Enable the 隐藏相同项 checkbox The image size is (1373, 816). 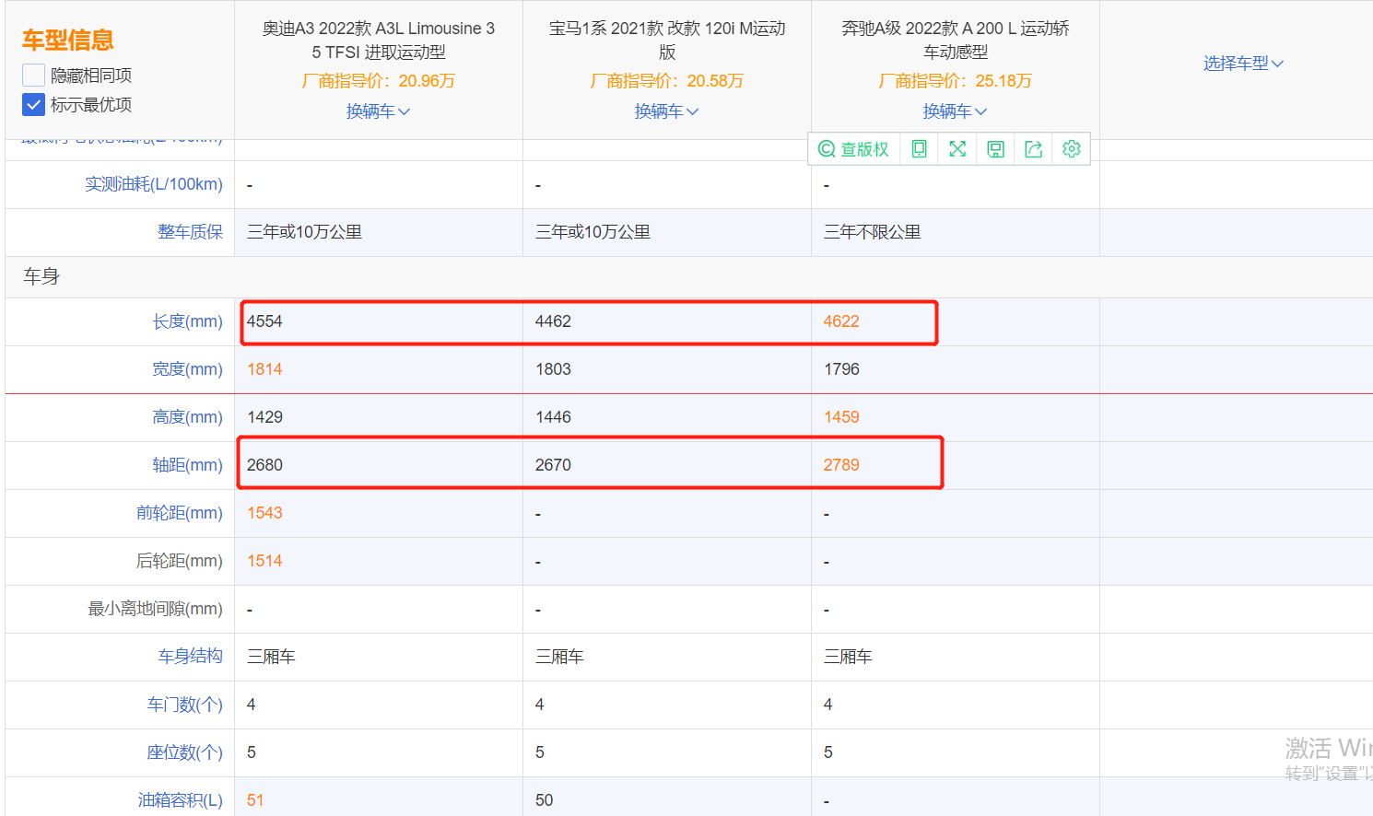(31, 74)
